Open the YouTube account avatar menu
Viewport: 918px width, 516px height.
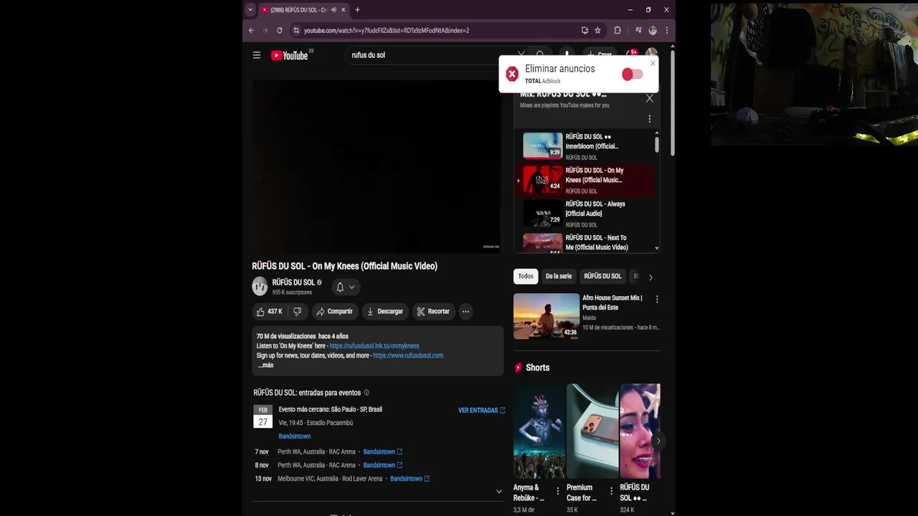[651, 54]
